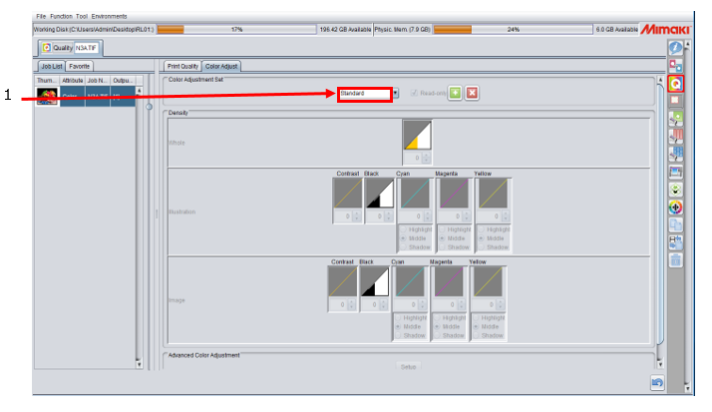Click the Illustration Yellow value stepper
This screenshot has height=412, width=712.
coord(506,216)
